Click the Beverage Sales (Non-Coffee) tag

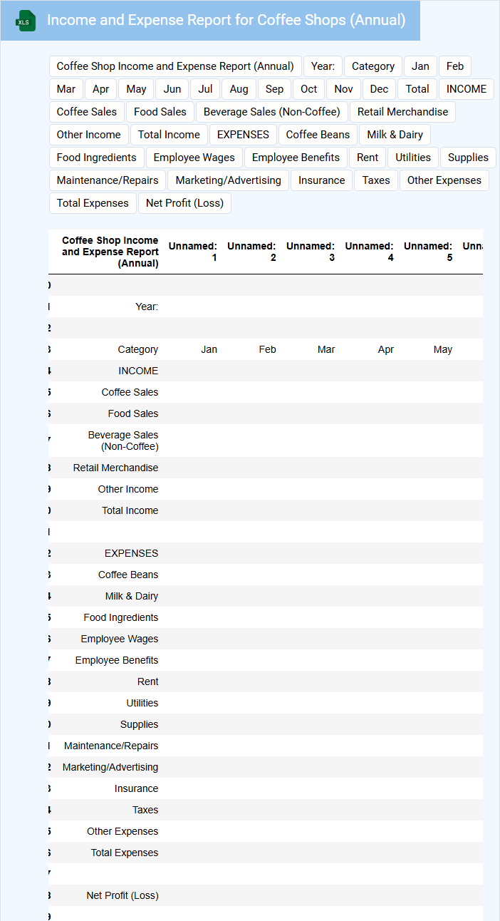tap(272, 112)
